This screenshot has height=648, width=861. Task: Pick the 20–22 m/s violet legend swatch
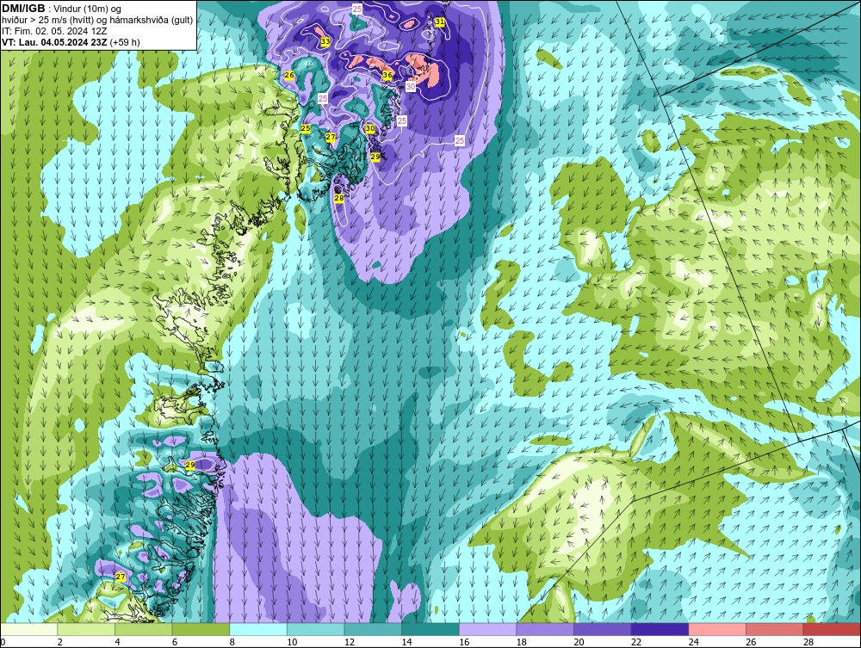pyautogui.click(x=603, y=629)
